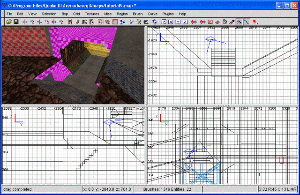Open the Selection menu

coord(49,14)
